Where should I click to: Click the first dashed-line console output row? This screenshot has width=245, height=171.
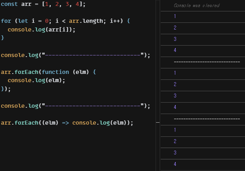point(203,63)
